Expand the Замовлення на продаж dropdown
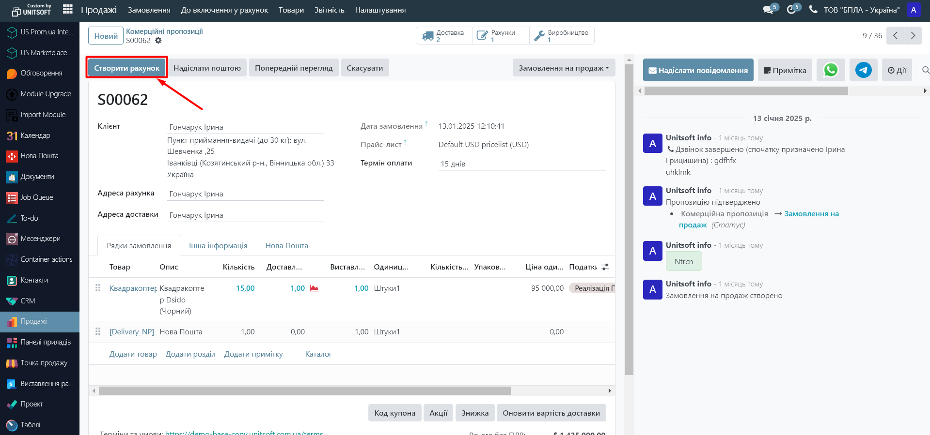This screenshot has width=930, height=435. tap(564, 68)
